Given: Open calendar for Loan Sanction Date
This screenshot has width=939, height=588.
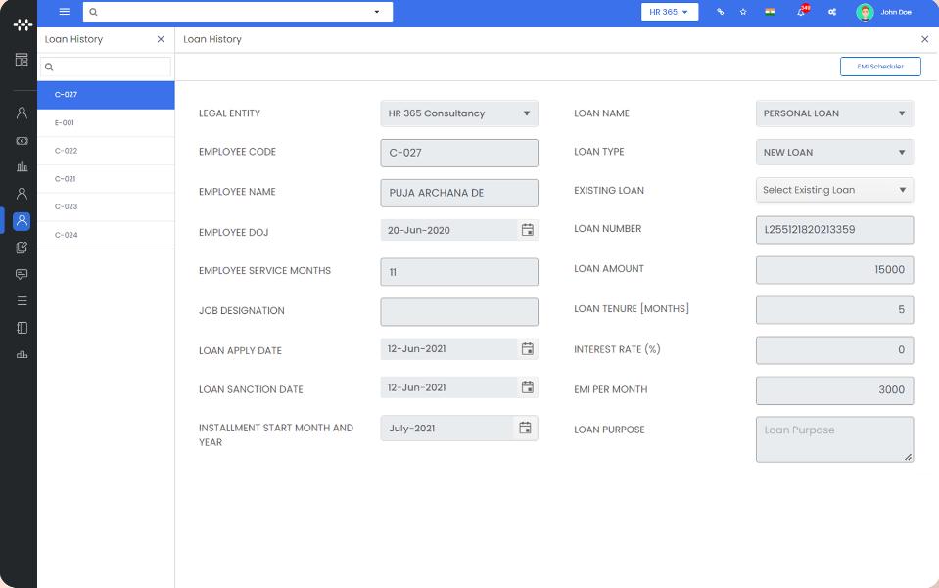Looking at the screenshot, I should pyautogui.click(x=527, y=387).
